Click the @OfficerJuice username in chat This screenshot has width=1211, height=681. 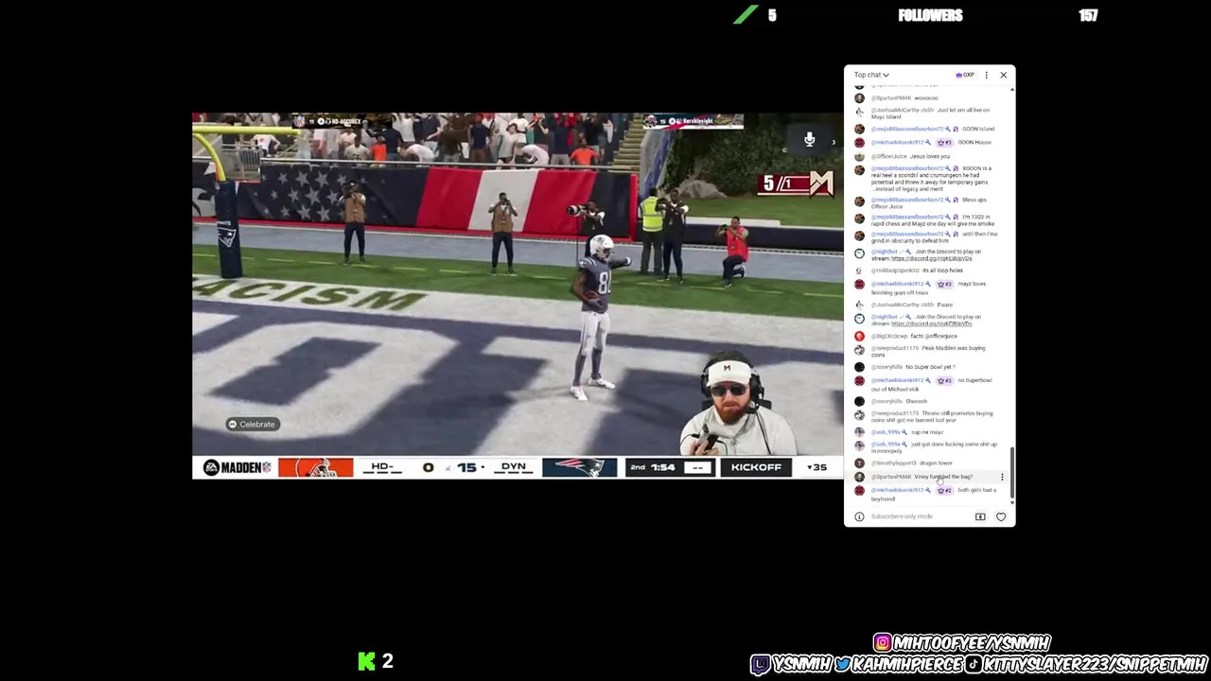(888, 156)
